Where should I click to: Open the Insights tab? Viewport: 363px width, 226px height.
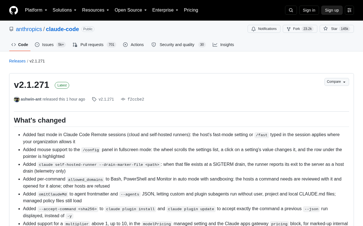tap(223, 45)
